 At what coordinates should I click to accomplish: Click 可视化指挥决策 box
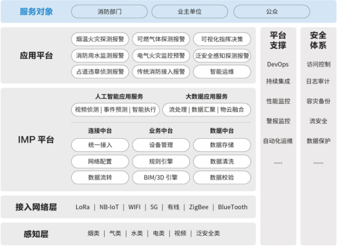[x=222, y=39]
